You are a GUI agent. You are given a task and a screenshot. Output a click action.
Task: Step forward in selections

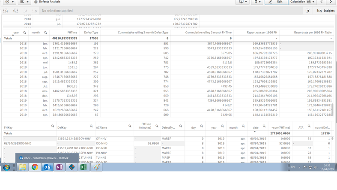pyautogui.click(x=25, y=11)
